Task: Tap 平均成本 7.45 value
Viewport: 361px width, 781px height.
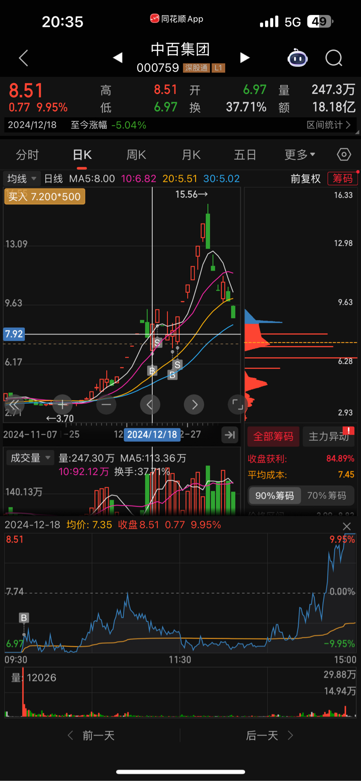Action: (346, 475)
